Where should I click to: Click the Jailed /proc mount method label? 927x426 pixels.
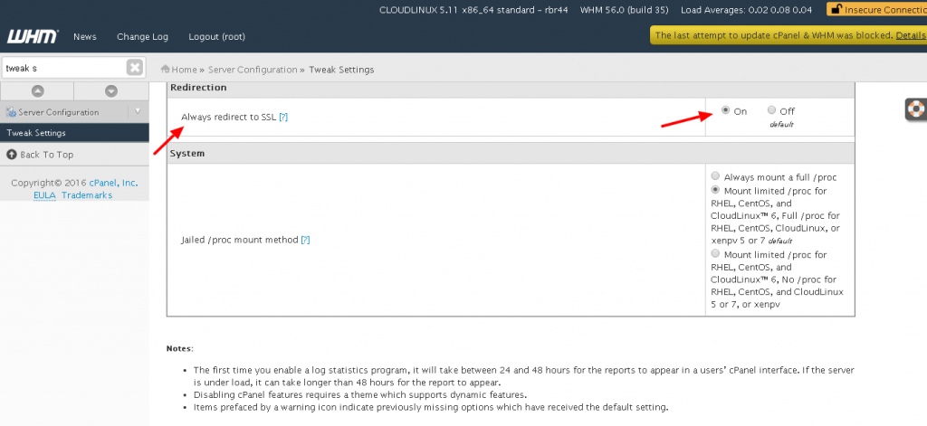239,241
